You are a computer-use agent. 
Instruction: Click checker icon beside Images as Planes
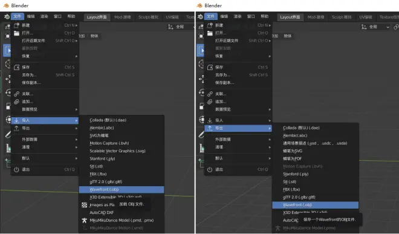[85, 205]
